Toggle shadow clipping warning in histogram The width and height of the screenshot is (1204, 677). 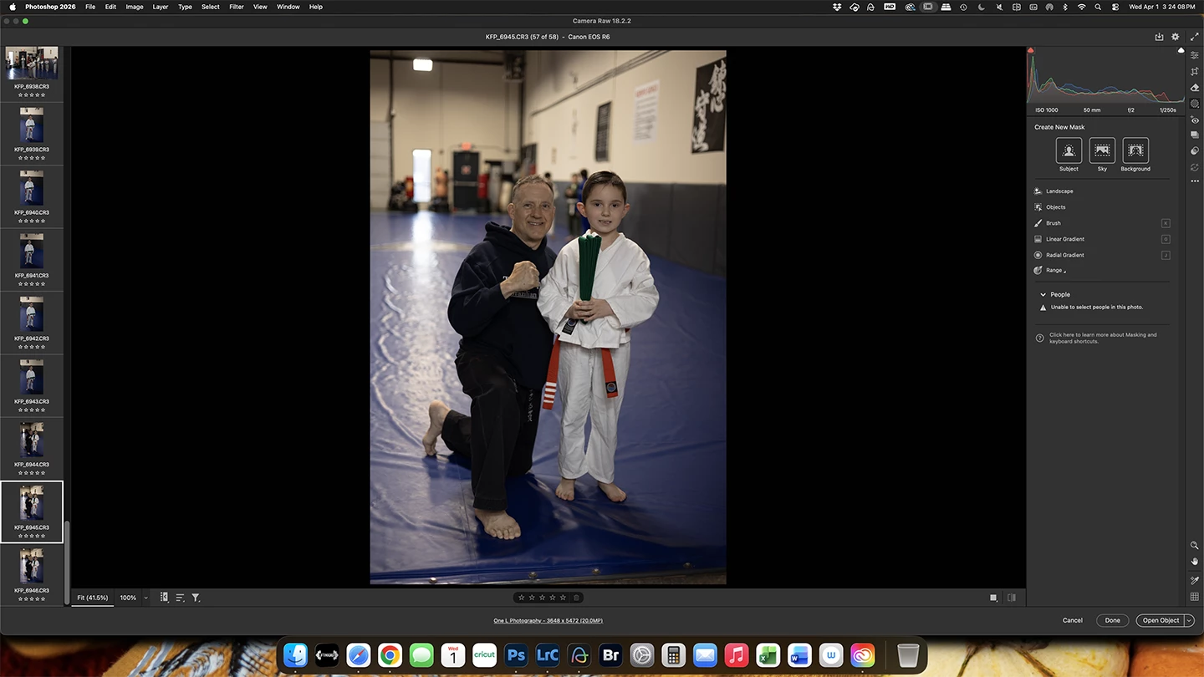click(1031, 50)
